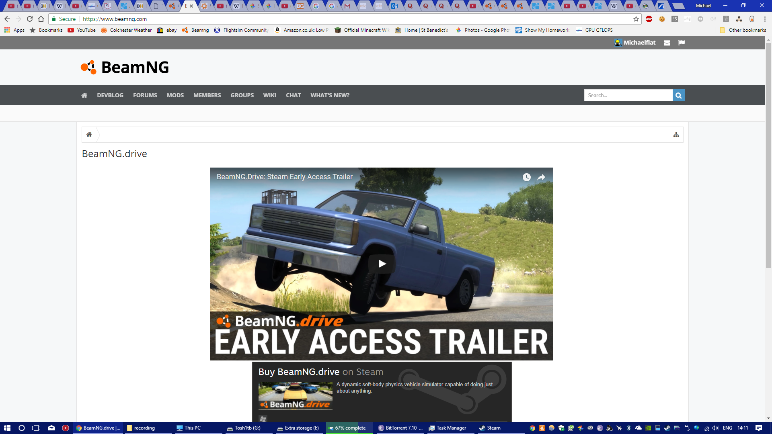Screen dimensions: 772x434
Task: Open the GROUPS menu item
Action: [x=242, y=95]
